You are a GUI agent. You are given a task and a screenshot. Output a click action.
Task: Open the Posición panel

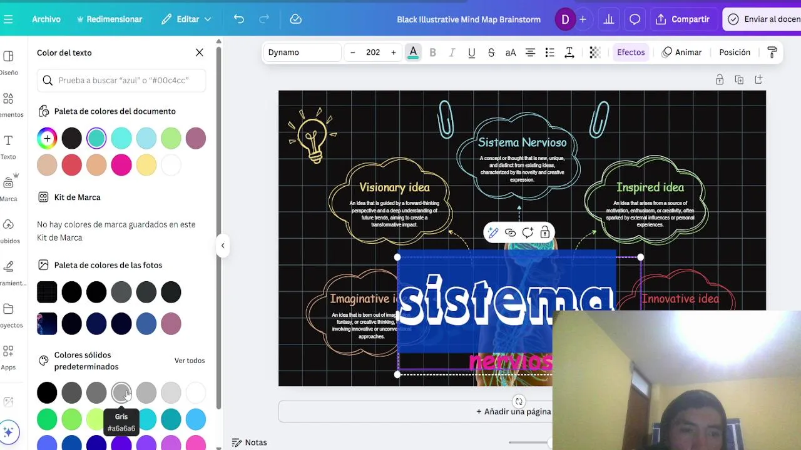(735, 52)
